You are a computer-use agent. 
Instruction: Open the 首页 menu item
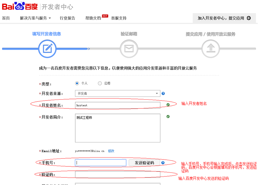6,18
